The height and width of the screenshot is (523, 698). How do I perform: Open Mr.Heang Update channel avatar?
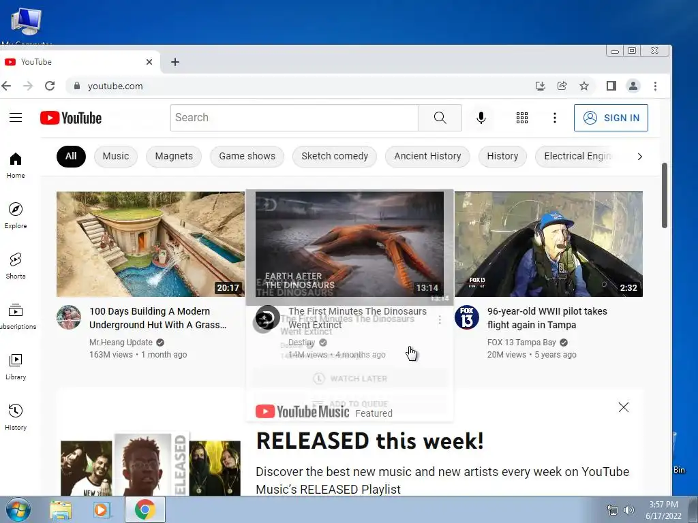69,317
